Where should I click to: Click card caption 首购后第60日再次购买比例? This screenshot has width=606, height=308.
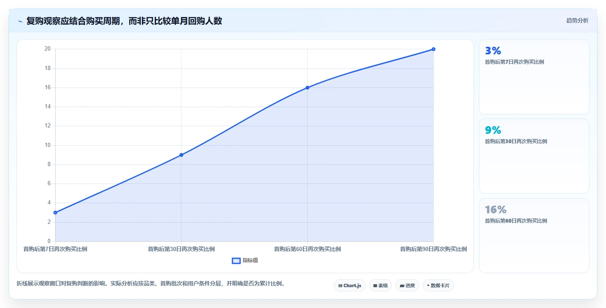tap(516, 221)
